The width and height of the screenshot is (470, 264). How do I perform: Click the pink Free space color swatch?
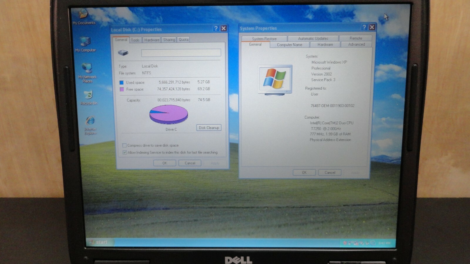point(122,89)
